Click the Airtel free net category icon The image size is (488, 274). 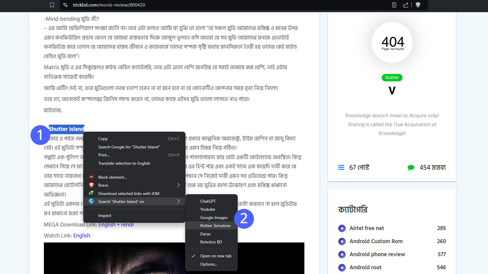(x=342, y=228)
